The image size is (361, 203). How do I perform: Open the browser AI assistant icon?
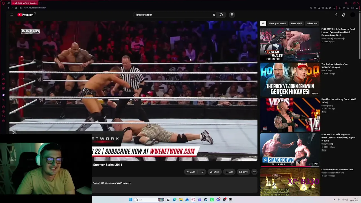coord(353,8)
